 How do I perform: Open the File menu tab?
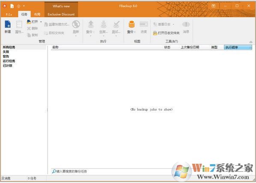9,15
